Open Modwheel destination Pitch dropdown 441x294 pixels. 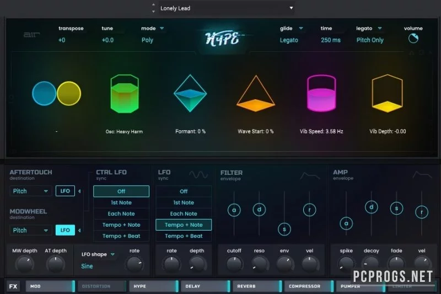31,230
